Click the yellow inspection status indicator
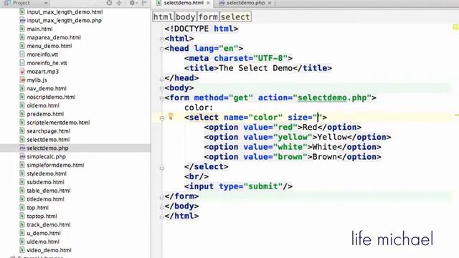This screenshot has height=258, width=459. [456, 27]
